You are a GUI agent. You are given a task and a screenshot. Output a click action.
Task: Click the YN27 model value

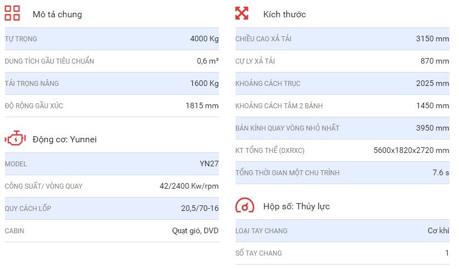click(209, 164)
